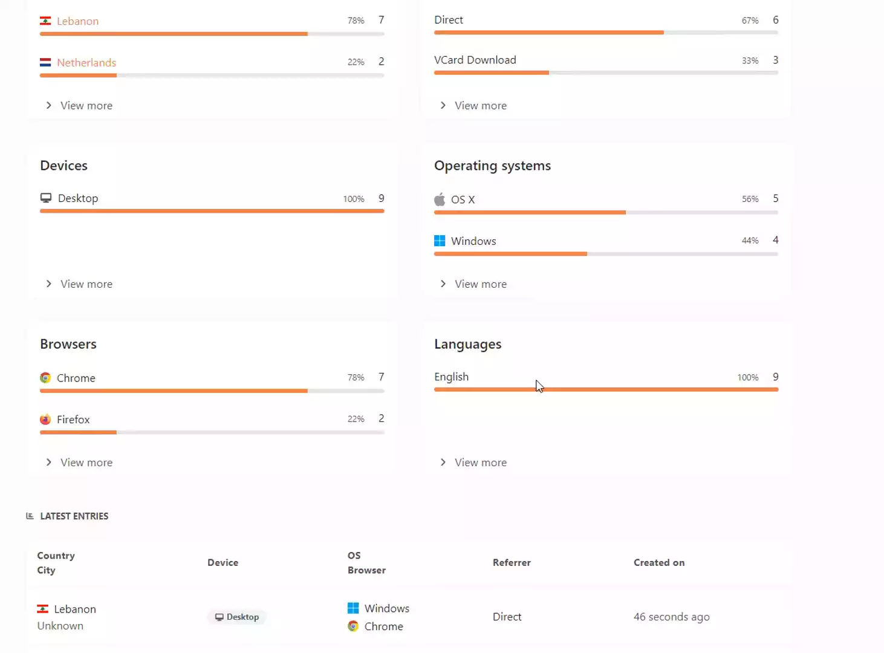Click Direct referrer cell in latest entries

pyautogui.click(x=507, y=617)
